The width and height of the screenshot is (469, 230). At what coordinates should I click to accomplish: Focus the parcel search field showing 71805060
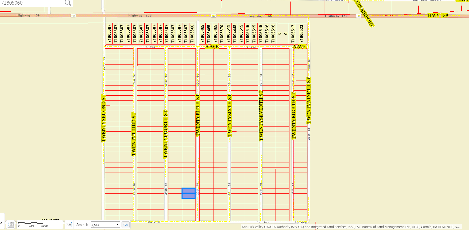coord(32,3)
